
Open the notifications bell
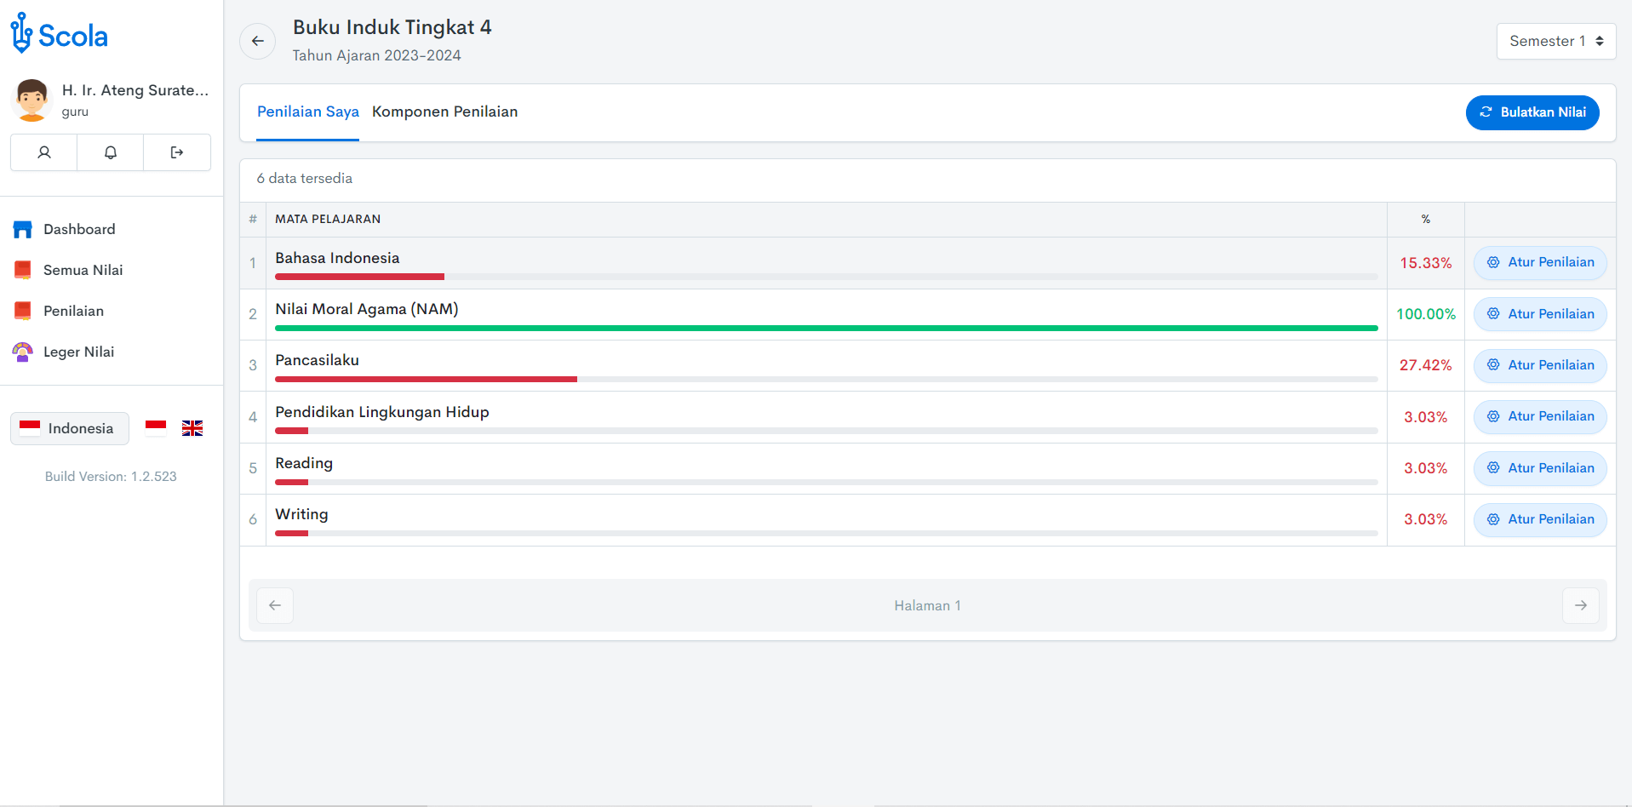[111, 152]
